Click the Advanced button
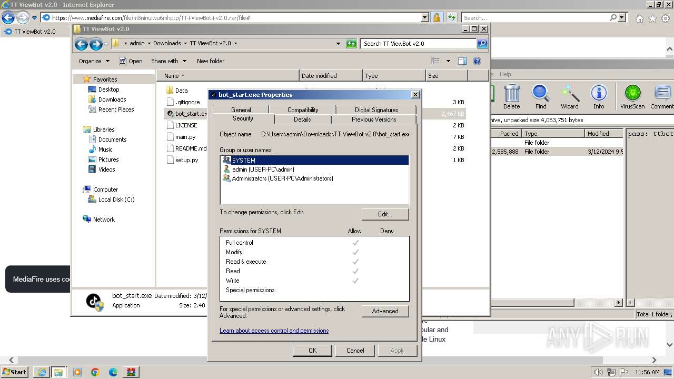 click(x=385, y=311)
